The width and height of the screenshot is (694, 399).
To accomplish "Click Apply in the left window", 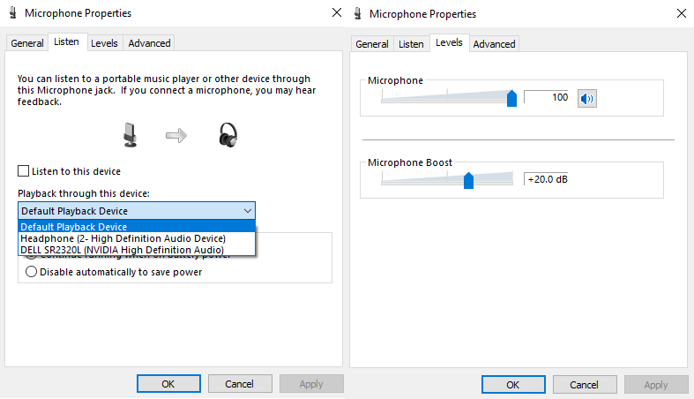I will coord(311,383).
